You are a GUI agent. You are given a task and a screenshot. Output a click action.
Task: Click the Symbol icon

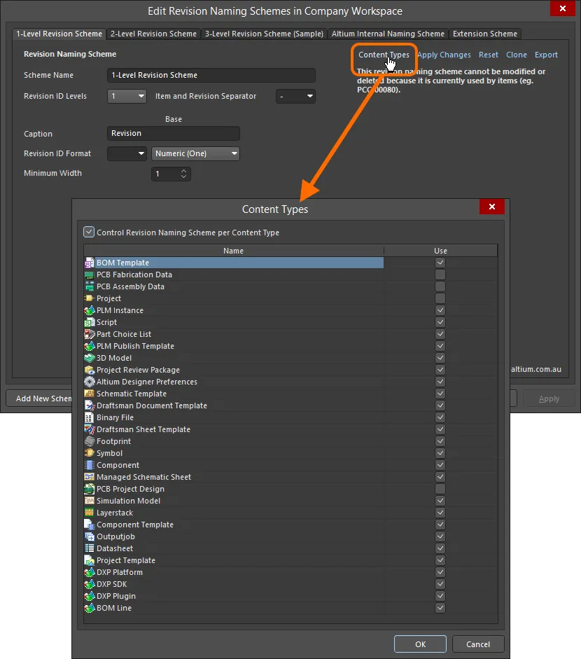click(x=89, y=453)
